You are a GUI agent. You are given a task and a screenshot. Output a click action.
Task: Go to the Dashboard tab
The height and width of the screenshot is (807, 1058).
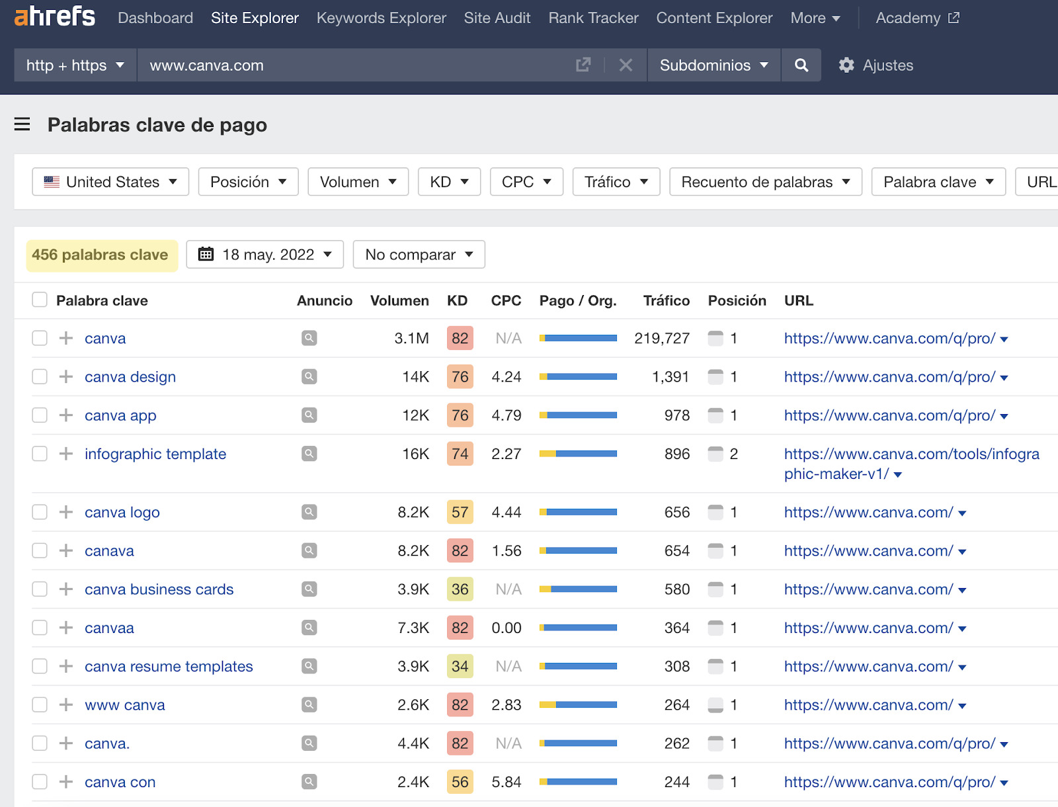click(x=155, y=18)
